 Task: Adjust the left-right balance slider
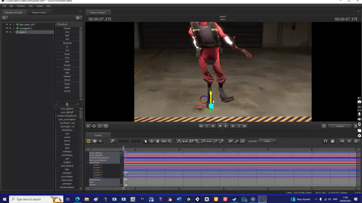click(67, 104)
